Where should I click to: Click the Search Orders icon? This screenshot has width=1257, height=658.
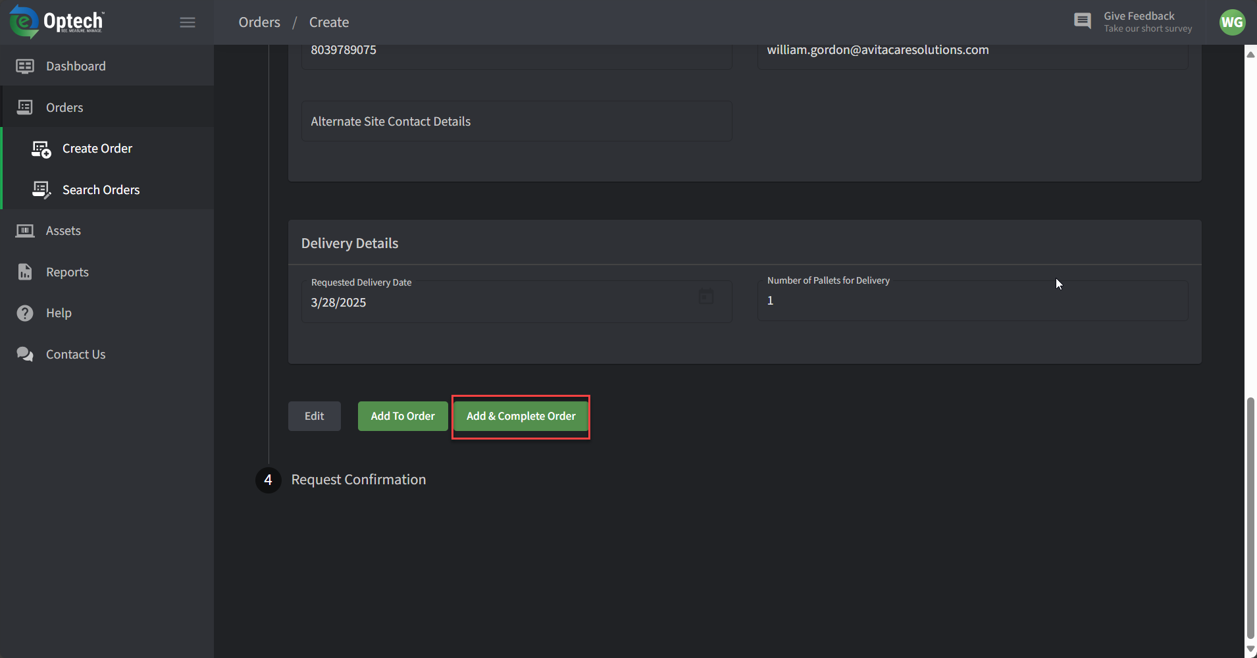(41, 190)
